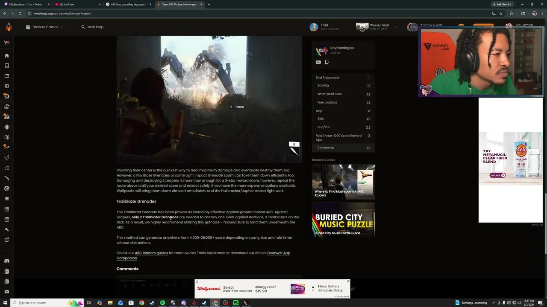Click the site search box with best leap
Screen dimensions: 547x307
click(95, 27)
